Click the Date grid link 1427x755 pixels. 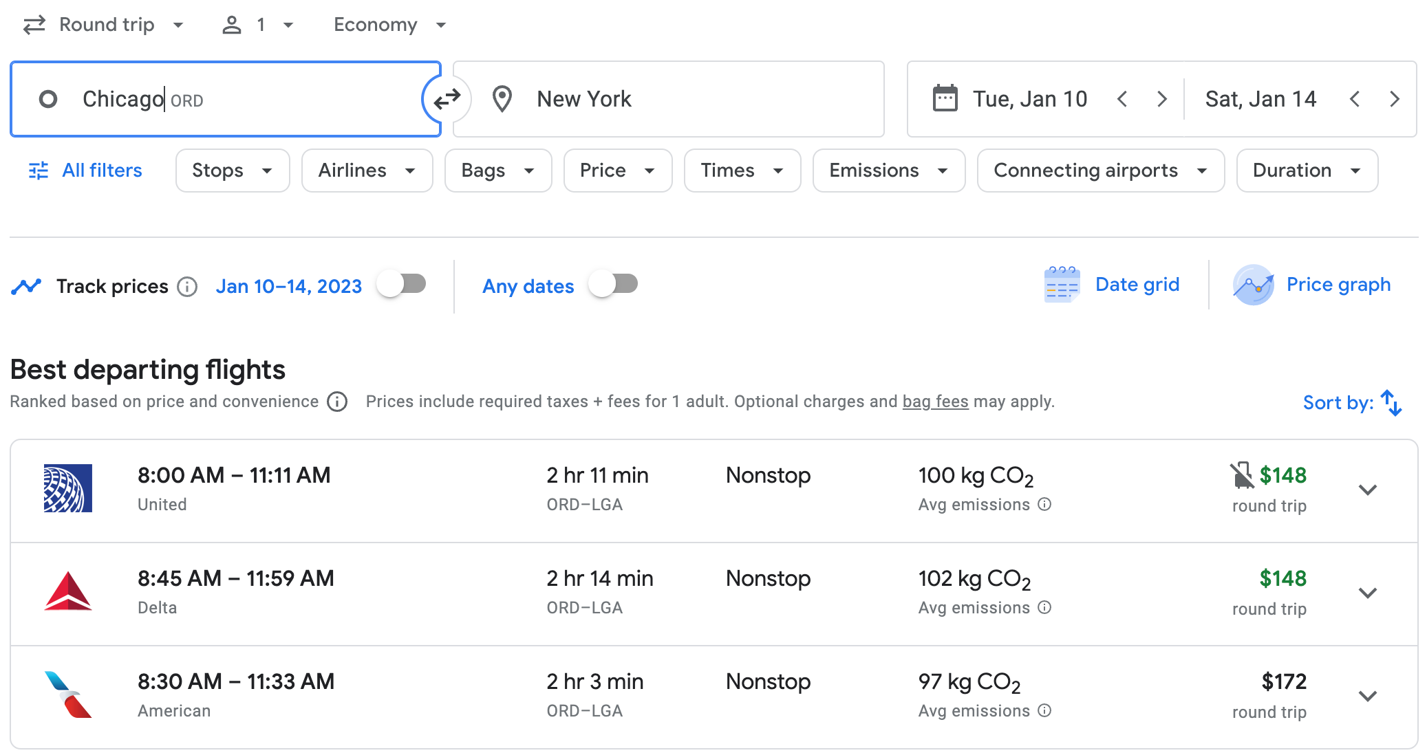coord(1137,285)
